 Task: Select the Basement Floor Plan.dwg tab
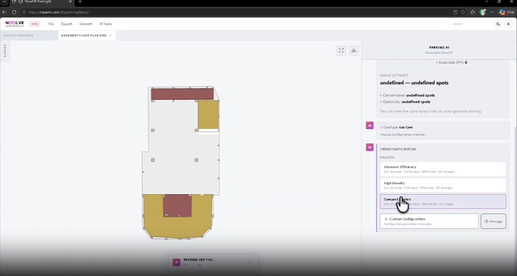point(84,35)
